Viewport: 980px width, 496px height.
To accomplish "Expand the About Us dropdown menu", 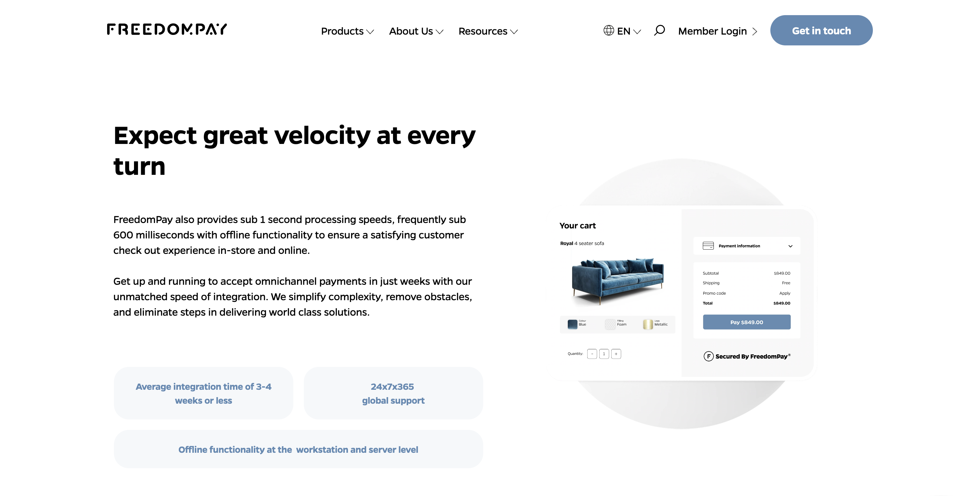I will click(x=416, y=30).
